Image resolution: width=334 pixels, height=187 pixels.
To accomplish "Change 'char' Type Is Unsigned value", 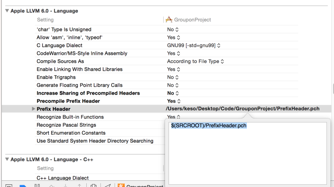I will click(173, 29).
